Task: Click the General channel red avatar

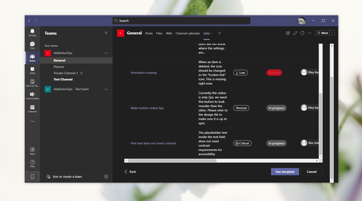Action: point(121,33)
